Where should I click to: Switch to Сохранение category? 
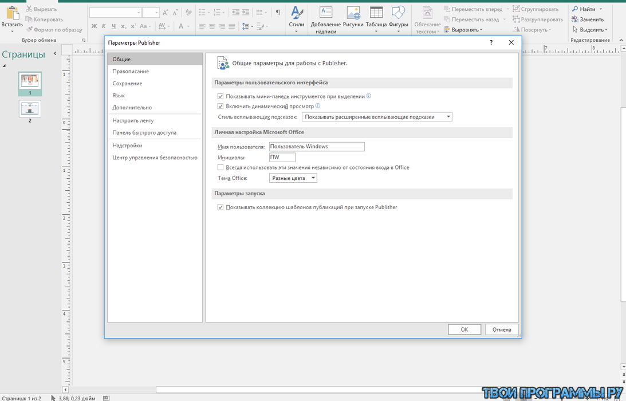click(x=155, y=83)
